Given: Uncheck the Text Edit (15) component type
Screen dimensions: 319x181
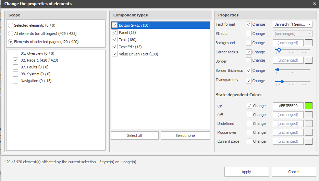Looking at the screenshot, I should (x=115, y=47).
